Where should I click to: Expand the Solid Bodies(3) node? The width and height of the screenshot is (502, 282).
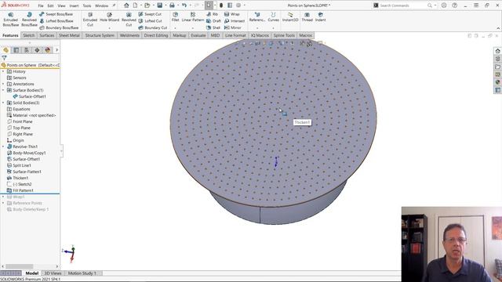(3, 103)
